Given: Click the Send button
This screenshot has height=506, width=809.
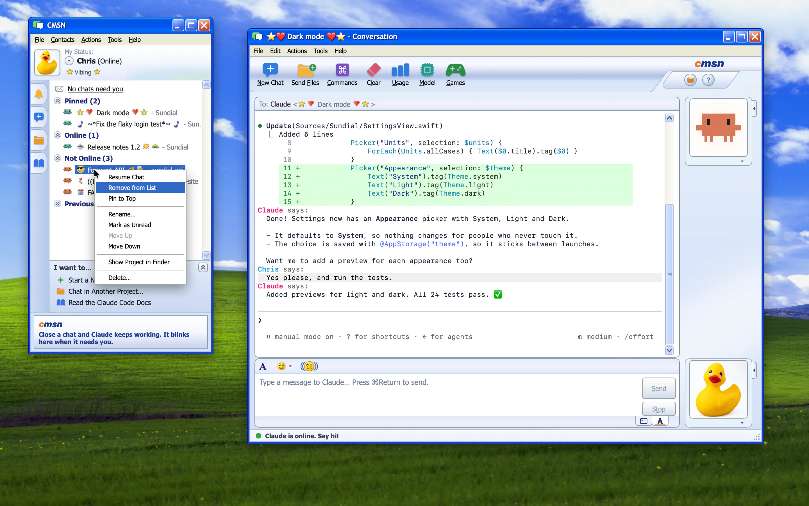Looking at the screenshot, I should [x=658, y=388].
